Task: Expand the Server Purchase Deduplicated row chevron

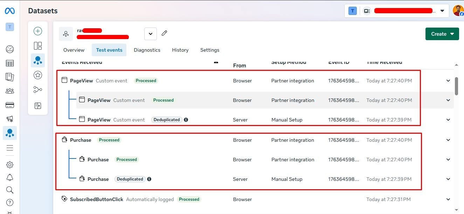Action: (448, 179)
